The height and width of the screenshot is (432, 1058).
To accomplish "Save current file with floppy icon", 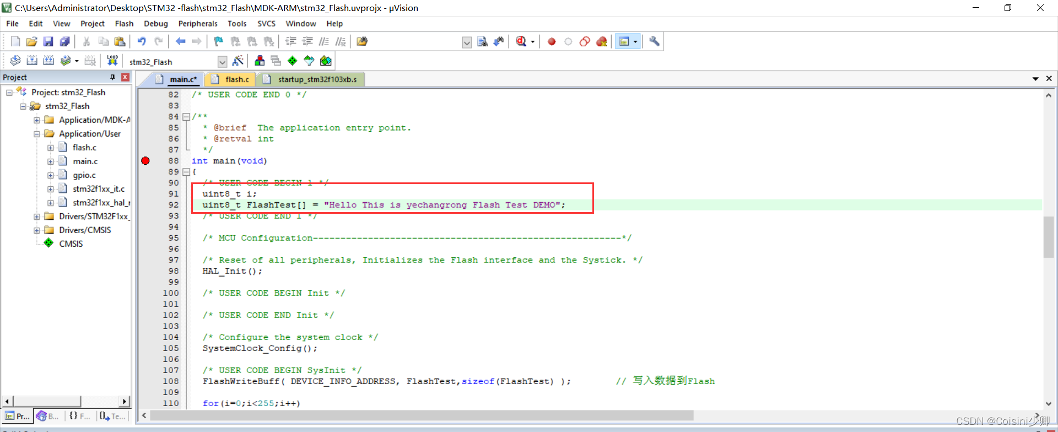I will click(x=48, y=41).
